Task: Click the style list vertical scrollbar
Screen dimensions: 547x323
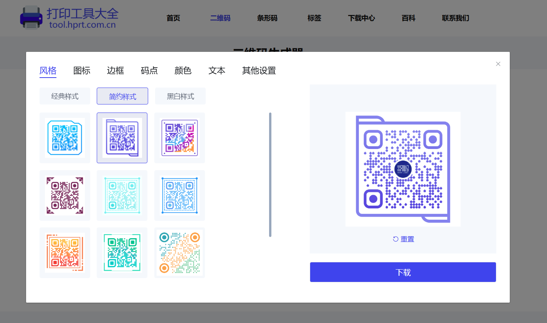Action: [270, 175]
